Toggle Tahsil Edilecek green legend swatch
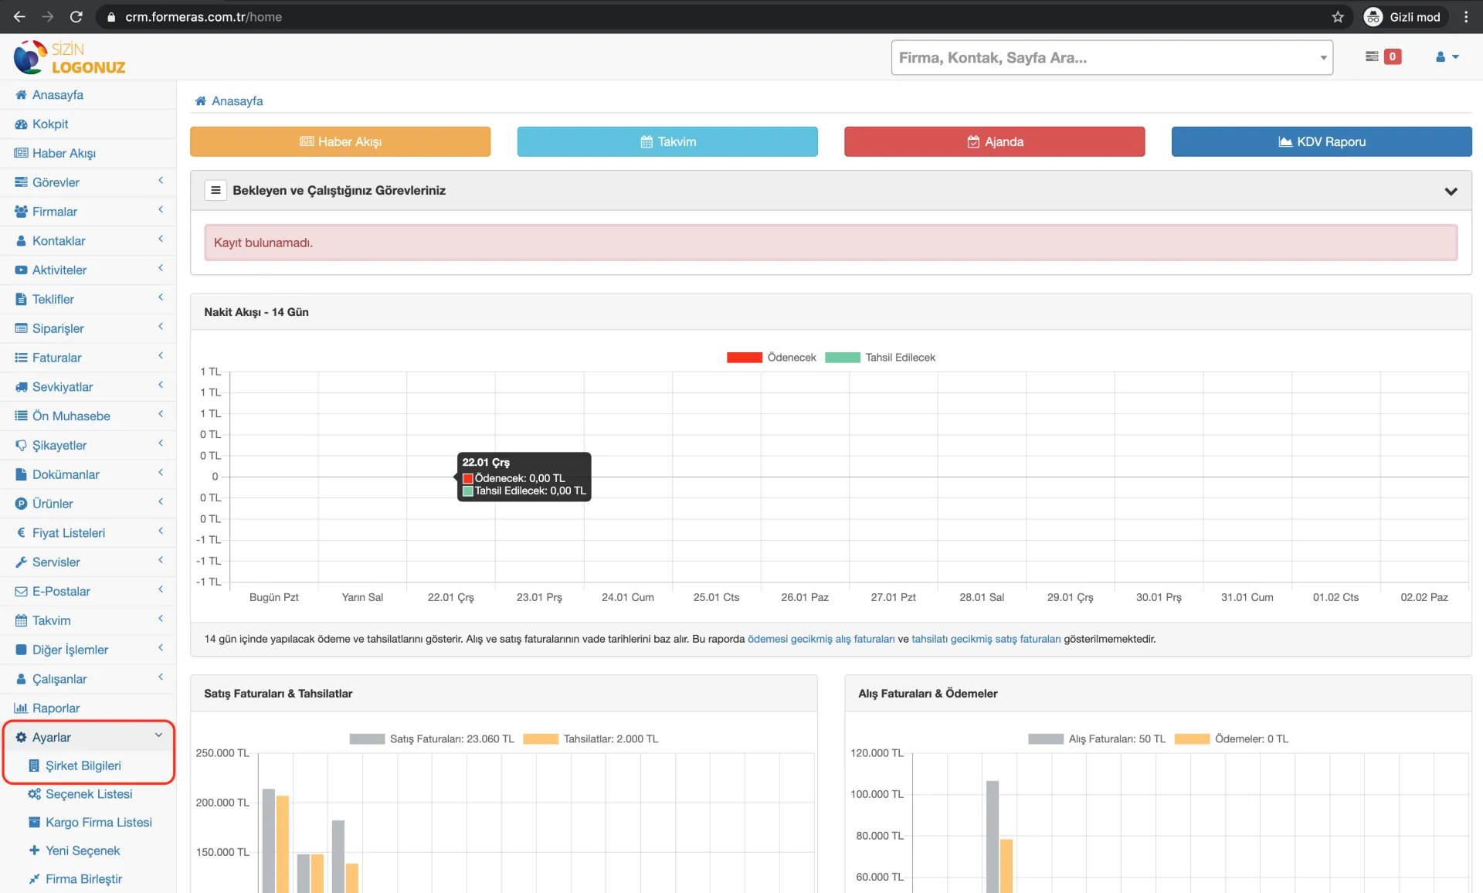Viewport: 1483px width, 893px height. [x=842, y=358]
